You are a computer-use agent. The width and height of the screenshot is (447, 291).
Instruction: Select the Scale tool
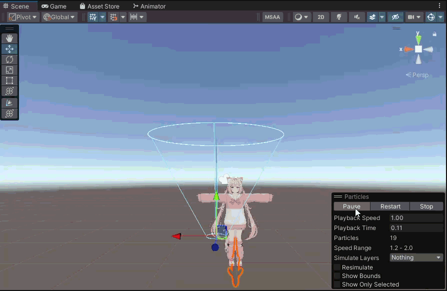pyautogui.click(x=9, y=70)
